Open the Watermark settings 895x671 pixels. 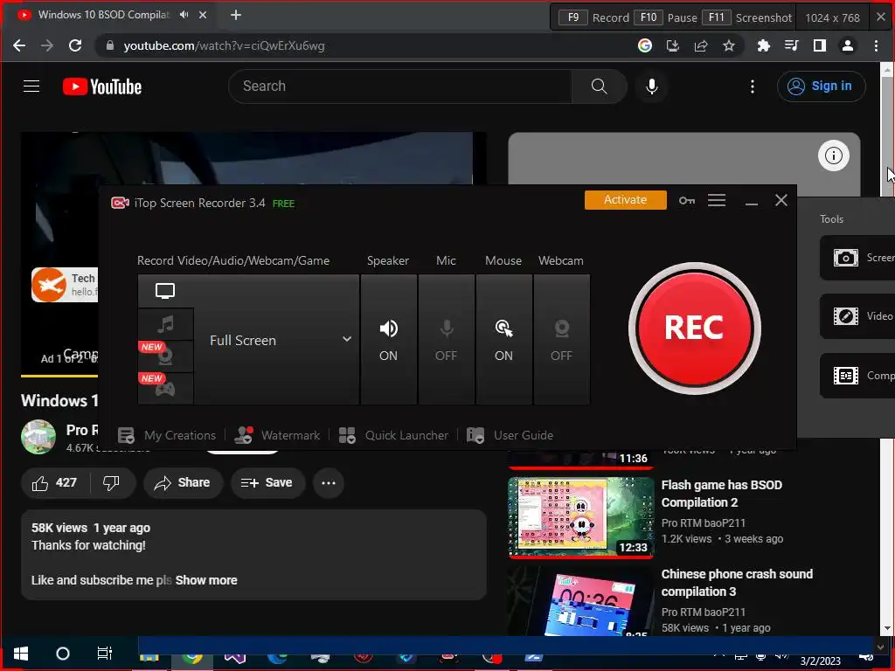coord(277,435)
